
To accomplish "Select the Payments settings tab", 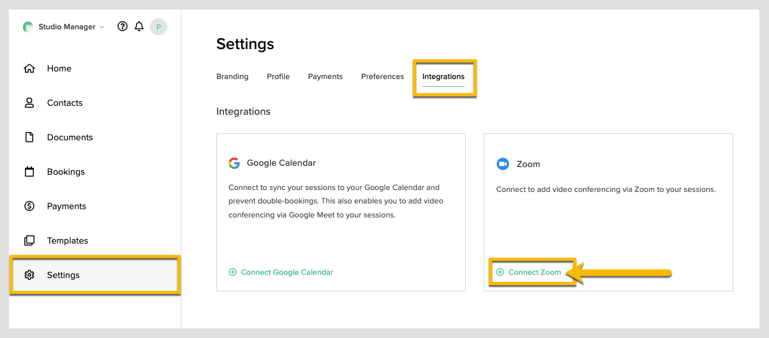I will tap(325, 77).
